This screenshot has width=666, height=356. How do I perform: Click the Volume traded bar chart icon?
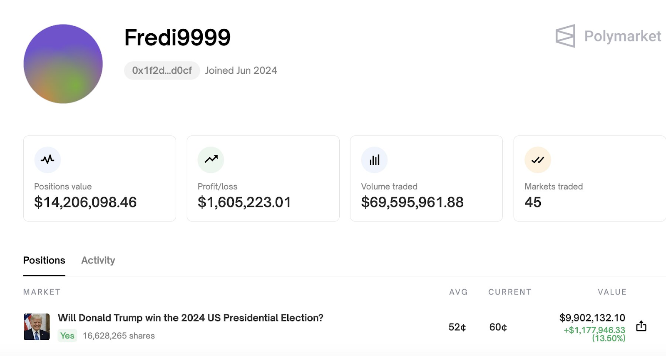[375, 159]
